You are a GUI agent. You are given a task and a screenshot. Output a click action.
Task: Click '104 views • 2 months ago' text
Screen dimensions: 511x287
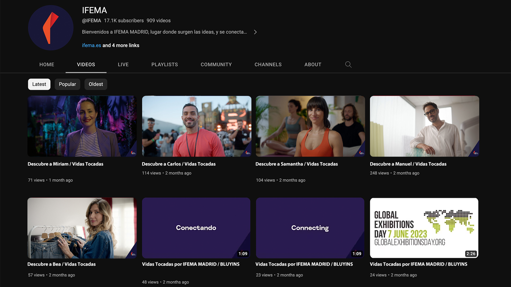[281, 180]
